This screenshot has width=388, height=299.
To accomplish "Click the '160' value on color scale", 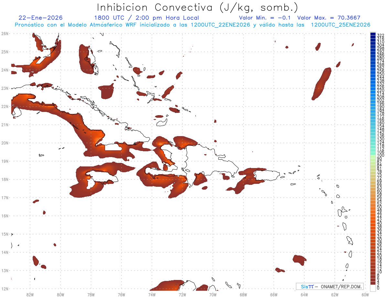I will (381, 123).
